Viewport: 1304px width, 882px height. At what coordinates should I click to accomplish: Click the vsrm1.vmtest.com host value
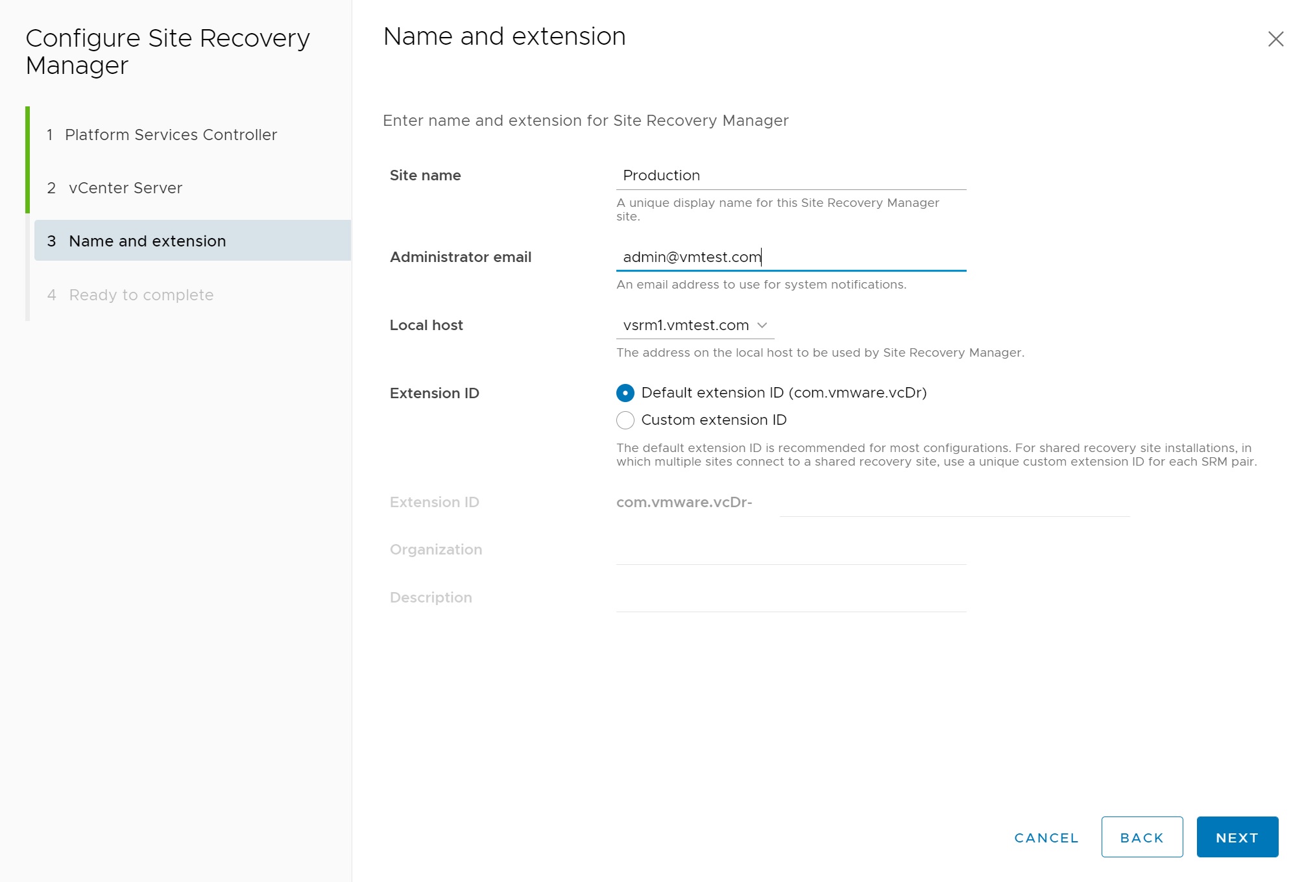(686, 326)
